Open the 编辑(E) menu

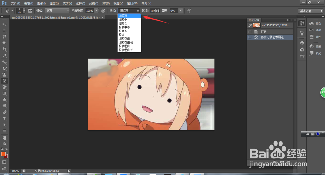click(x=29, y=3)
